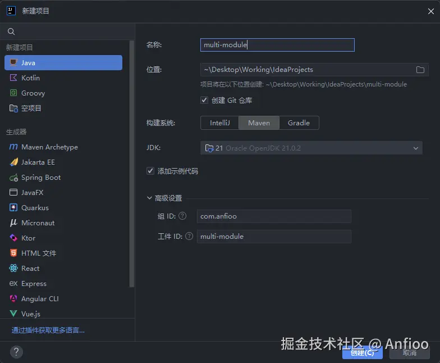Choose the React generator
This screenshot has height=363, width=440.
pos(63,269)
